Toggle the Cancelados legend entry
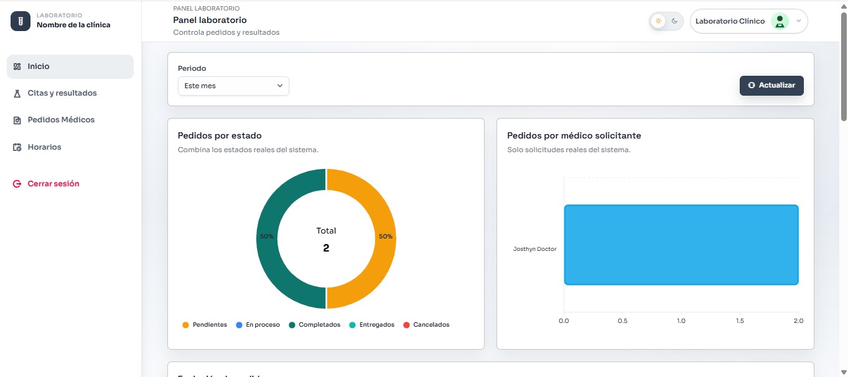The height and width of the screenshot is (377, 848). point(426,325)
